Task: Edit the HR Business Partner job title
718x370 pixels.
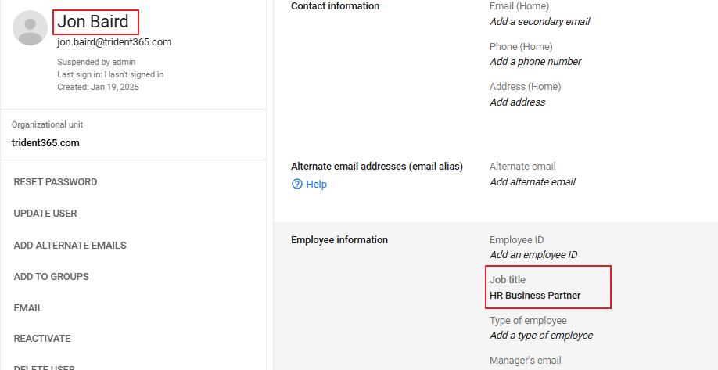Action: pyautogui.click(x=535, y=296)
